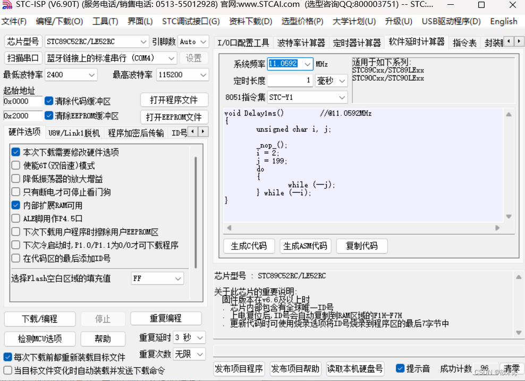Click 下载/编程 button
The image size is (525, 381).
40,319
